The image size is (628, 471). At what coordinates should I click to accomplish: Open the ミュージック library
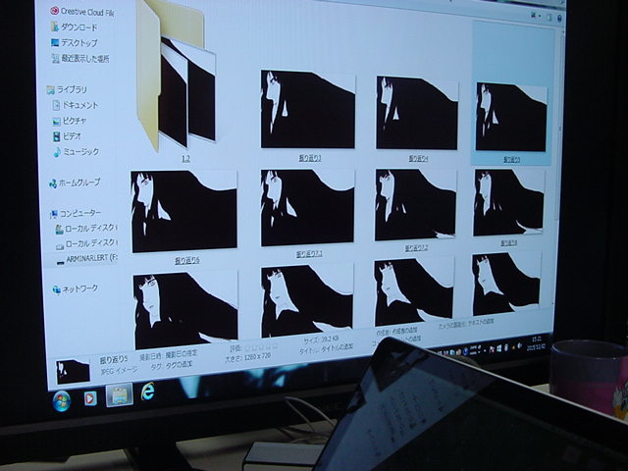(x=77, y=152)
